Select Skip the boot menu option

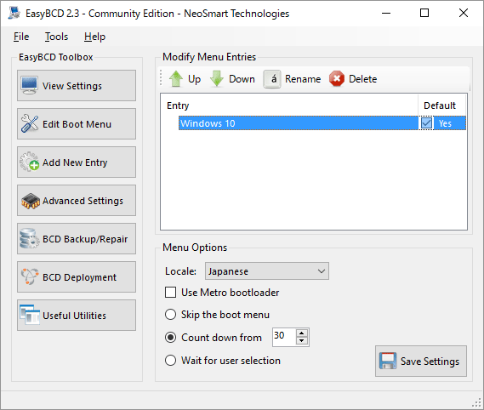pos(171,315)
